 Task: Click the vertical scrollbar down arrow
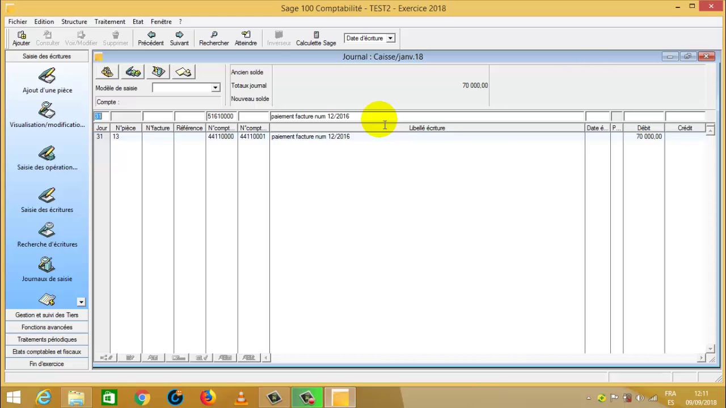[x=710, y=349]
